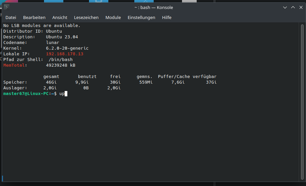This screenshot has width=306, height=186.
Task: Click the Auslager row label
Action: pos(15,88)
